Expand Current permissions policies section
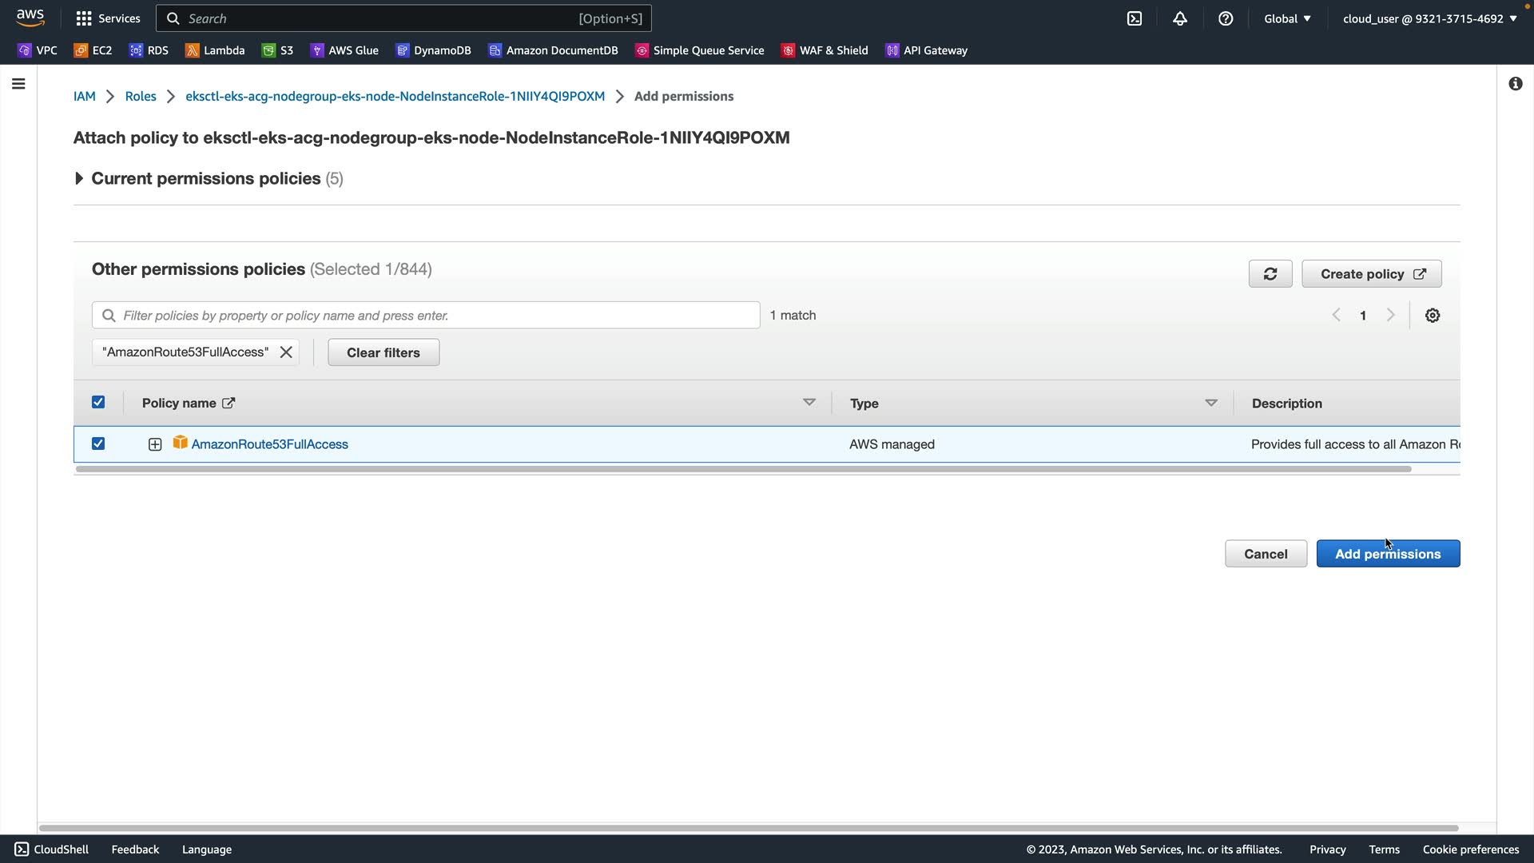Image resolution: width=1534 pixels, height=863 pixels. [79, 179]
